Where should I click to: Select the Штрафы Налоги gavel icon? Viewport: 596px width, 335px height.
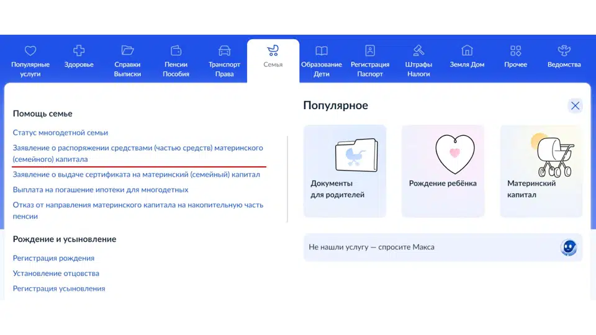click(418, 50)
